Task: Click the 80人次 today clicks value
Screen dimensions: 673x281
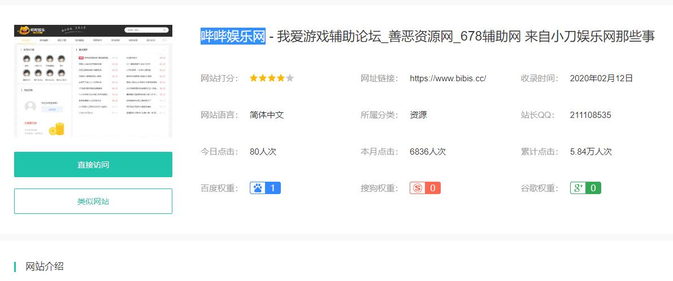Action: [263, 152]
